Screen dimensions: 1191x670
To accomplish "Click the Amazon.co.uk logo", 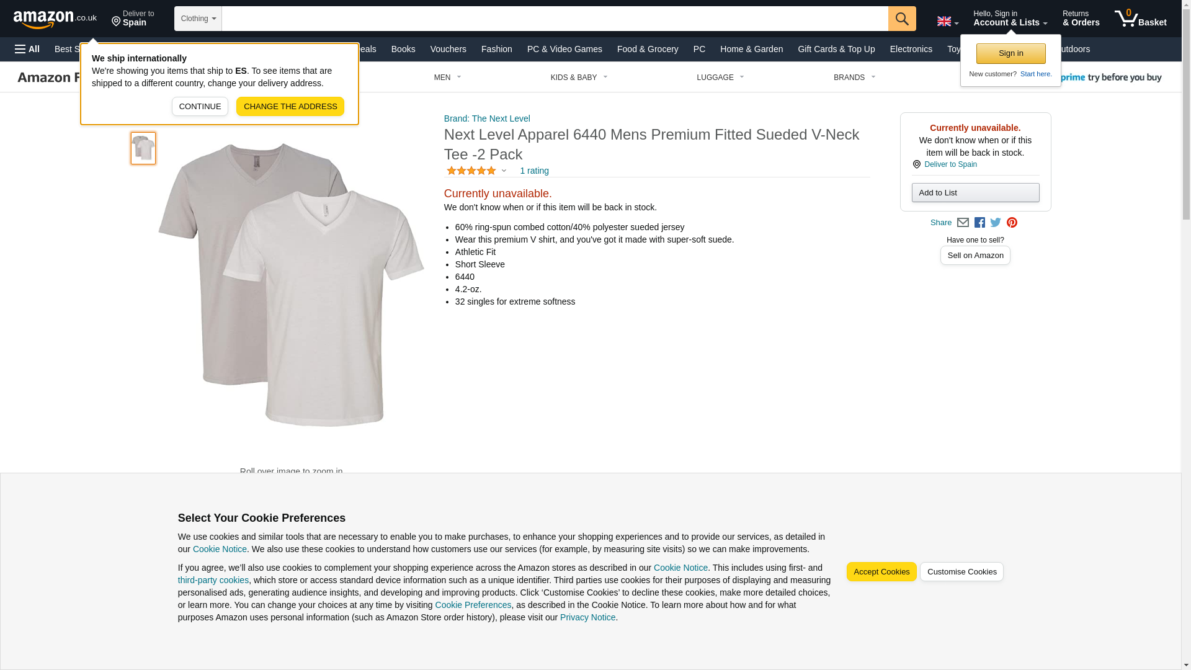I will point(55,19).
